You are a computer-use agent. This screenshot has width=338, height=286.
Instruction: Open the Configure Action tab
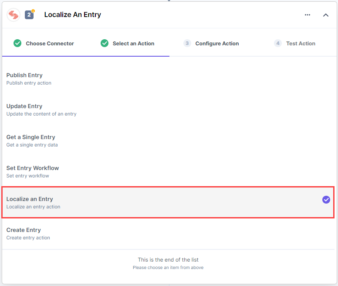coord(211,43)
